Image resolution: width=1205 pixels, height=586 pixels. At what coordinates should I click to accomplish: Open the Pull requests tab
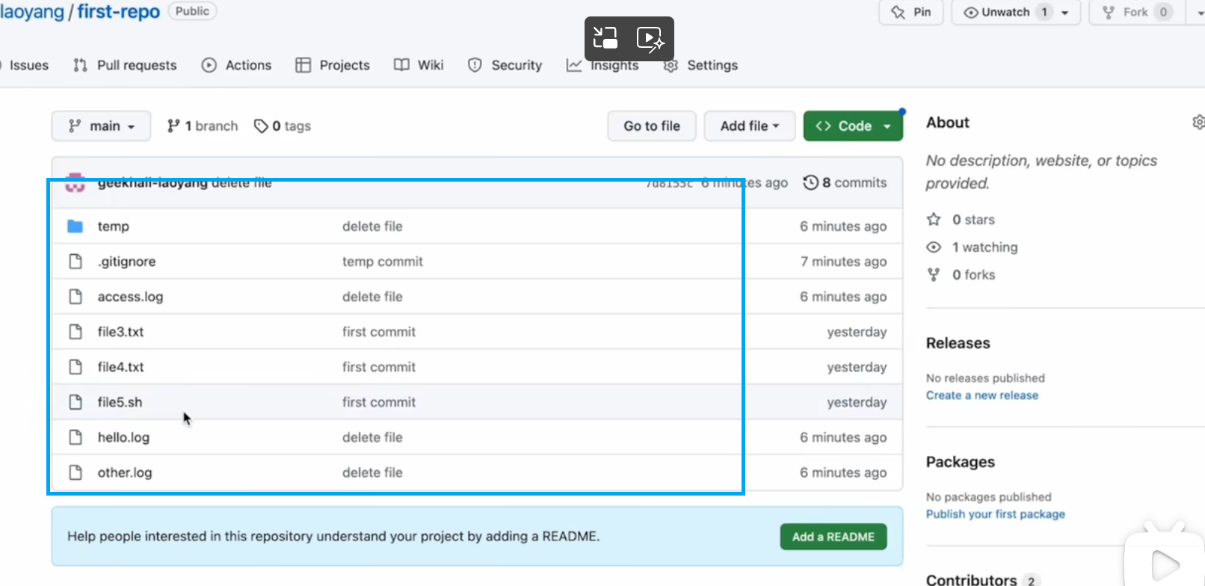click(125, 65)
